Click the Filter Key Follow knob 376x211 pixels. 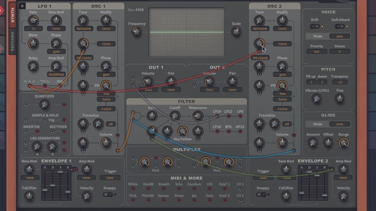coord(183,131)
